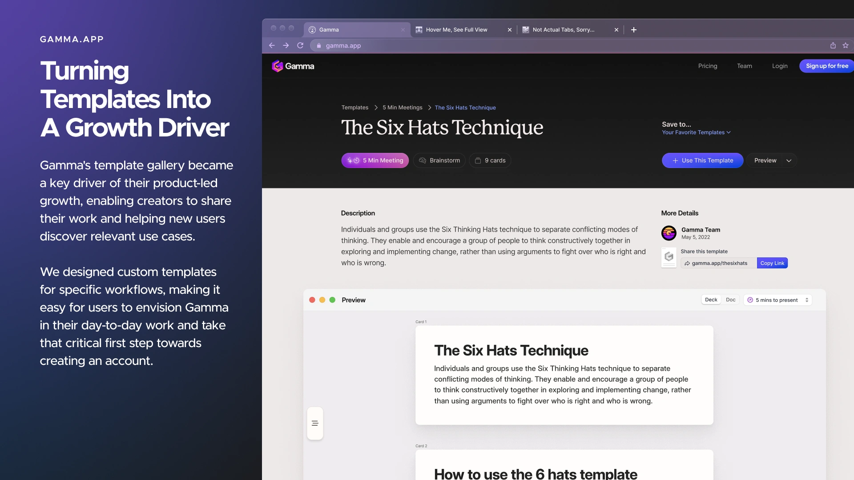Click the browser forward arrow
854x480 pixels.
[x=286, y=45]
